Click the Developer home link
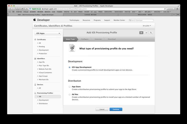 pyautogui.click(x=43, y=20)
